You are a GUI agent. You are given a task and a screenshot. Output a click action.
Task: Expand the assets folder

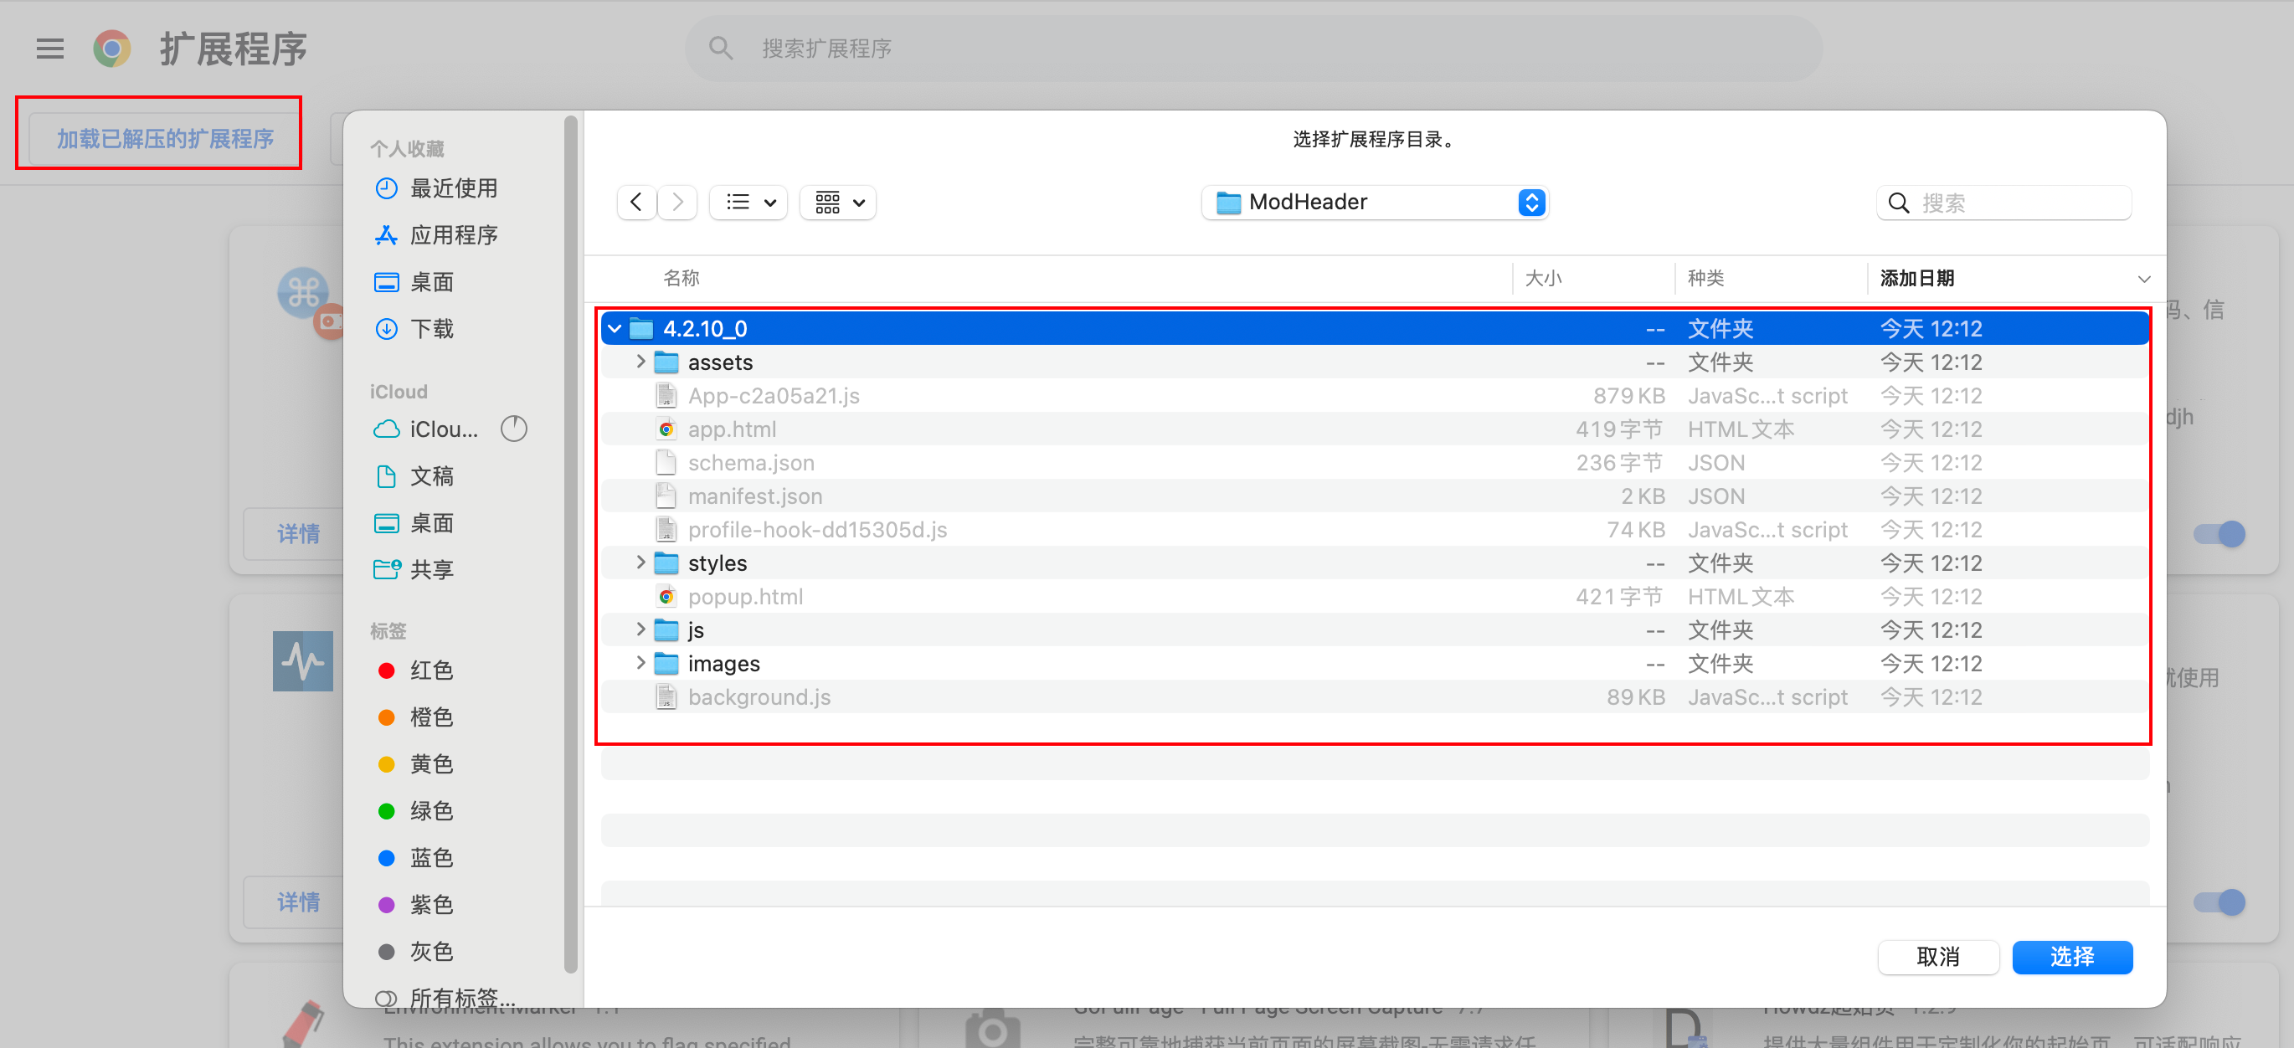click(x=640, y=362)
